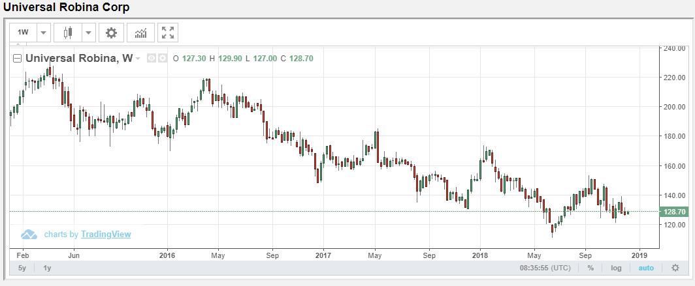Collapse the Universal Robina legend with the minus box

(18, 58)
